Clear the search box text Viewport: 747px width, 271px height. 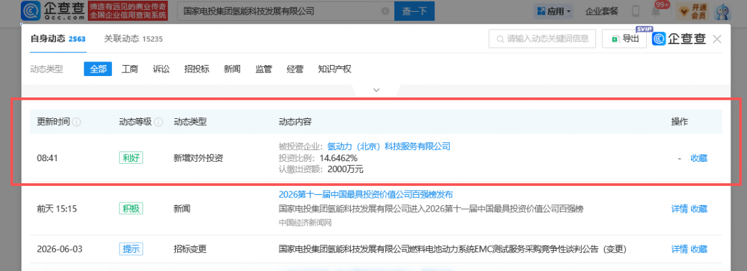click(x=385, y=11)
